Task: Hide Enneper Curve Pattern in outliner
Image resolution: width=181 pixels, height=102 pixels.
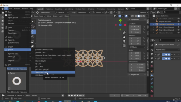Action: coord(178,24)
